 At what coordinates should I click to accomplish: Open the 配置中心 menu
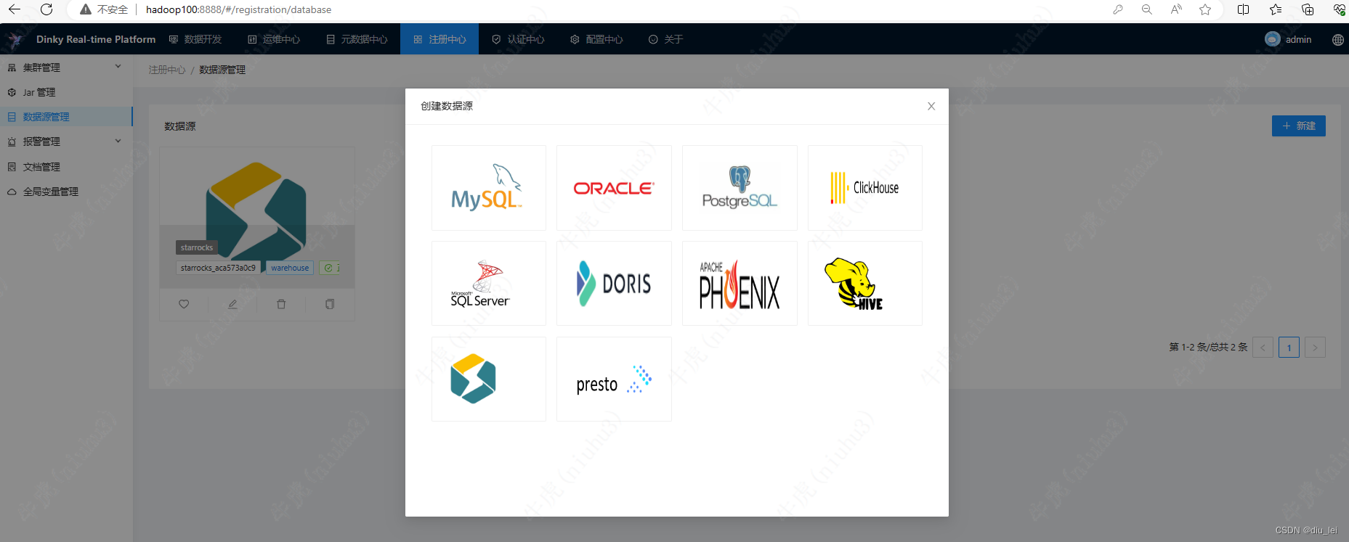pyautogui.click(x=596, y=39)
